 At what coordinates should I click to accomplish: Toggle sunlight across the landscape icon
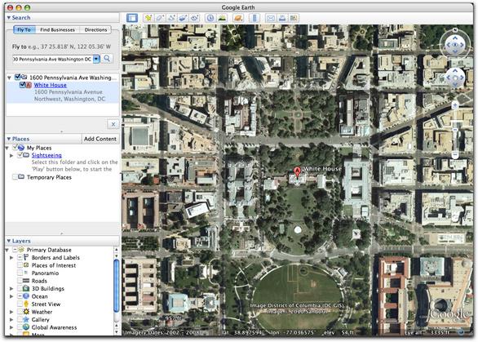[222, 18]
